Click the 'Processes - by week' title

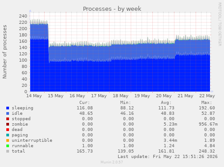click(x=112, y=9)
